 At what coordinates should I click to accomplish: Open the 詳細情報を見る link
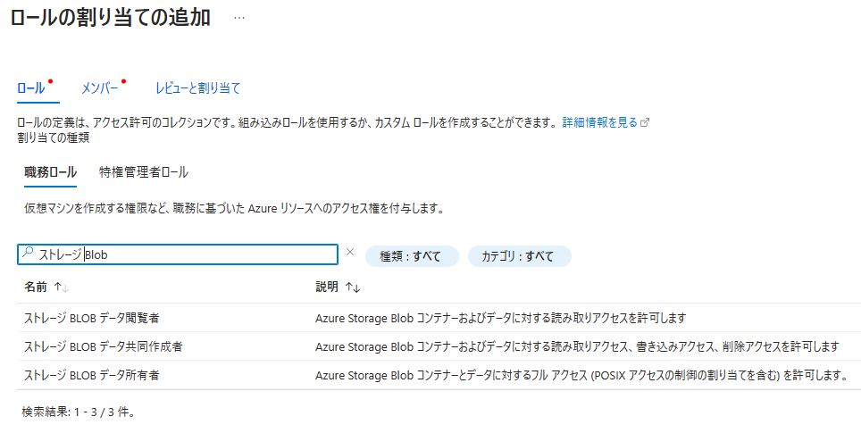coord(599,122)
